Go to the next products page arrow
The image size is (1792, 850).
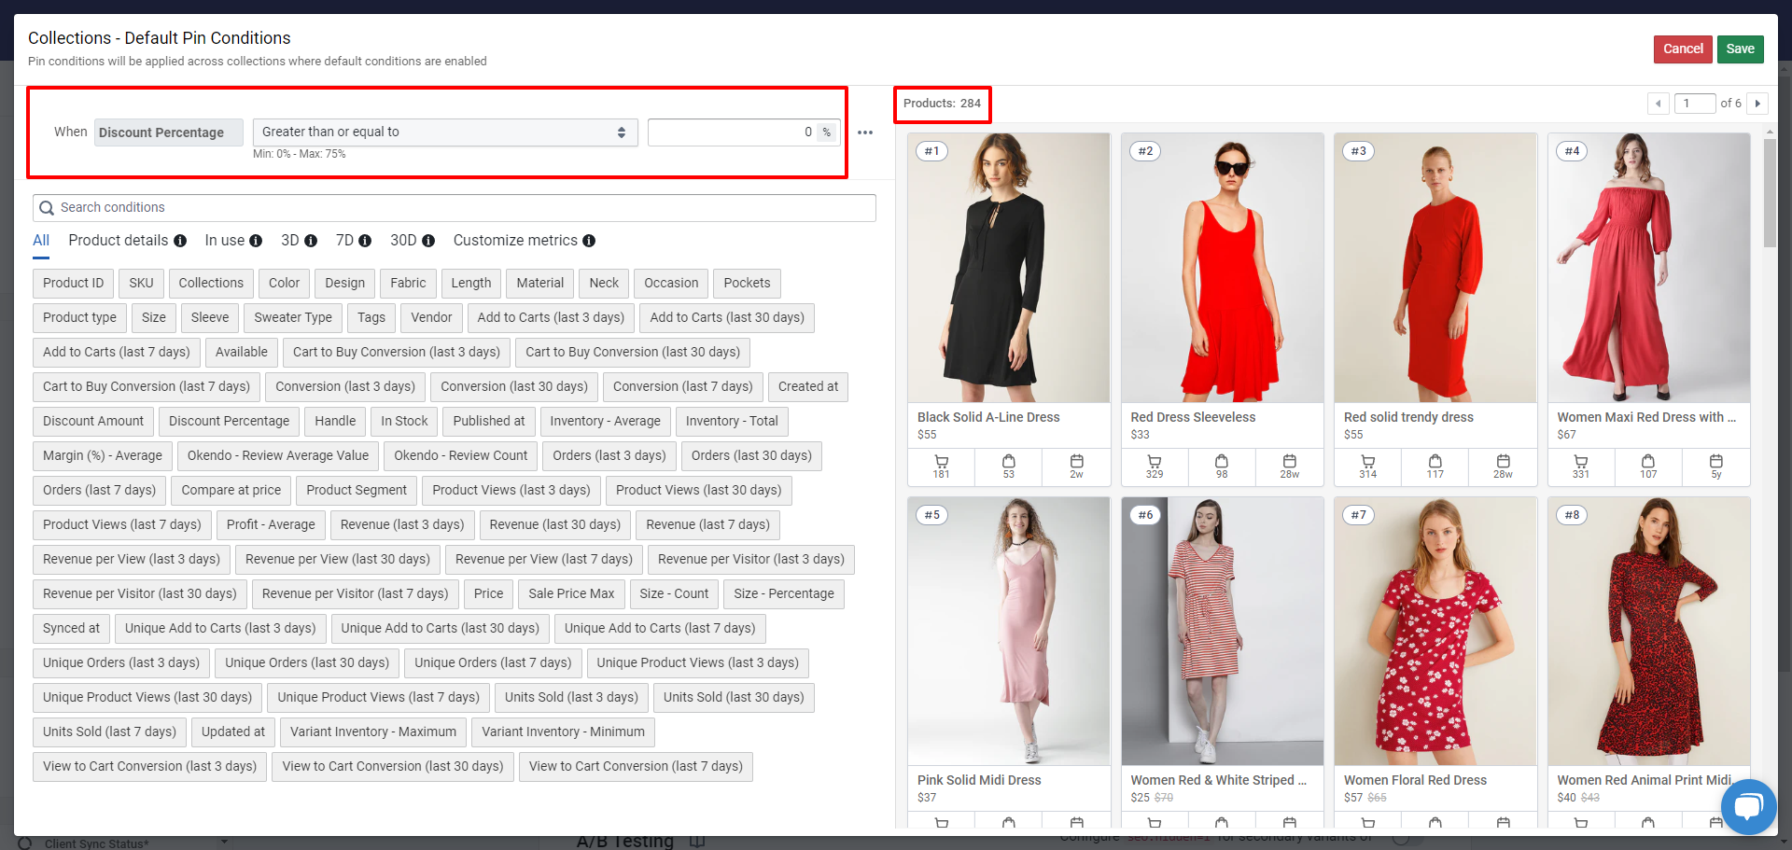1757,104
